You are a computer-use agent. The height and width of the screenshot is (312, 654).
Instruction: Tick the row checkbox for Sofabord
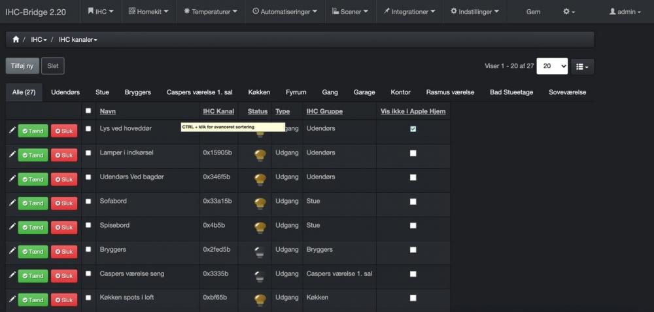(x=88, y=201)
